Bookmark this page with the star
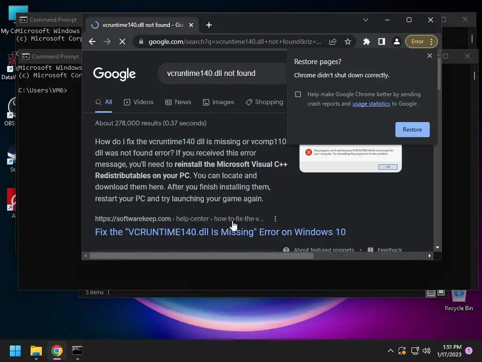The image size is (482, 362). [348, 41]
